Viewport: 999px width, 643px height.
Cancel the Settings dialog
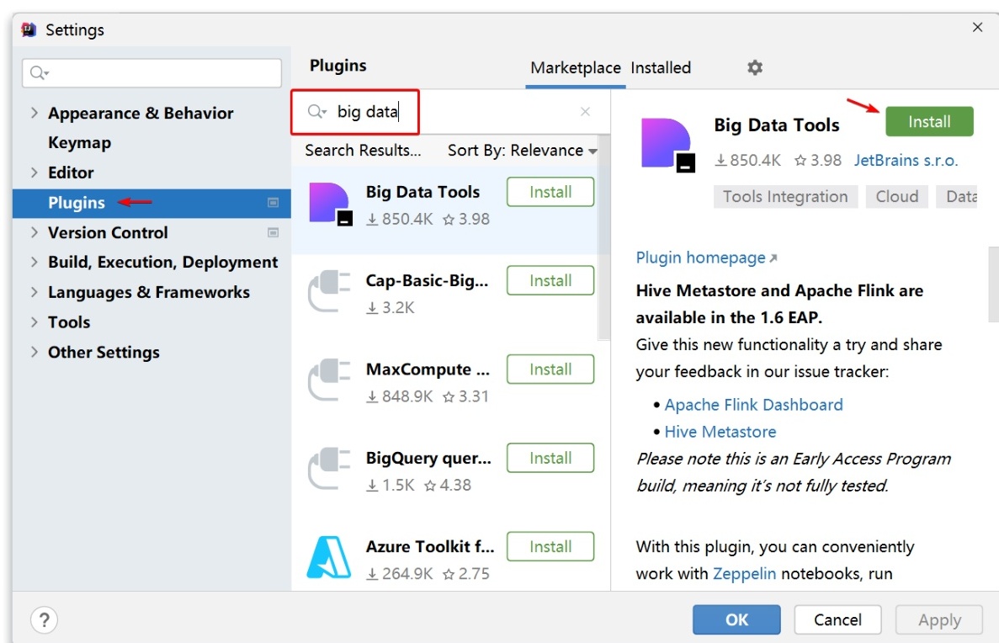[x=837, y=619]
